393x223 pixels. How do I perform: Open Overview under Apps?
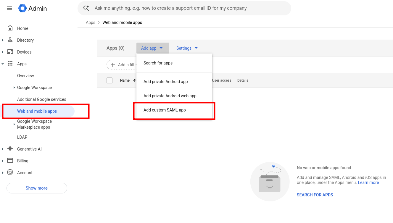click(x=25, y=76)
